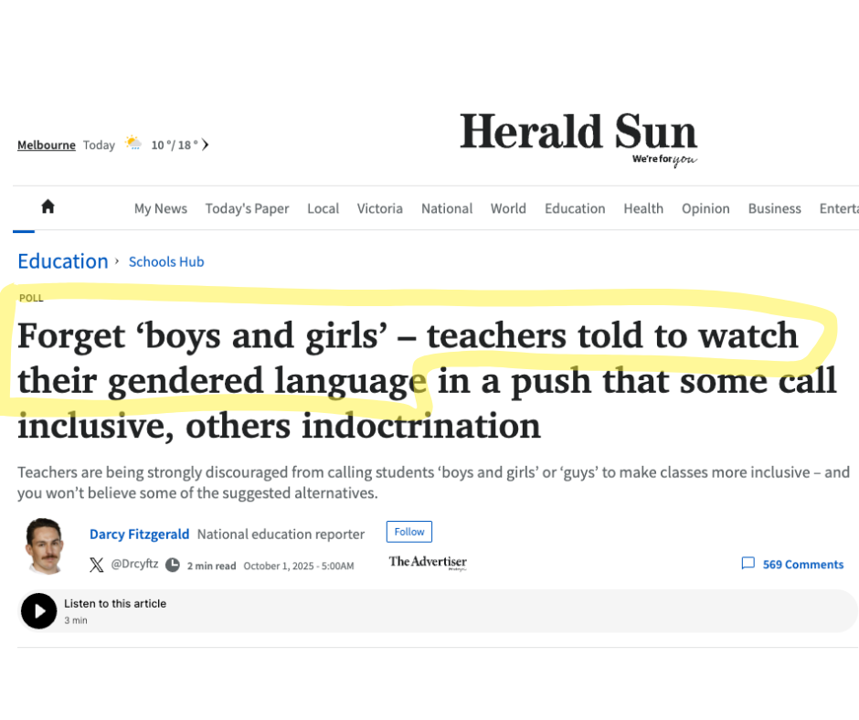Follow Darcy Fitzgerald with Follow button
859x720 pixels.
tap(408, 532)
